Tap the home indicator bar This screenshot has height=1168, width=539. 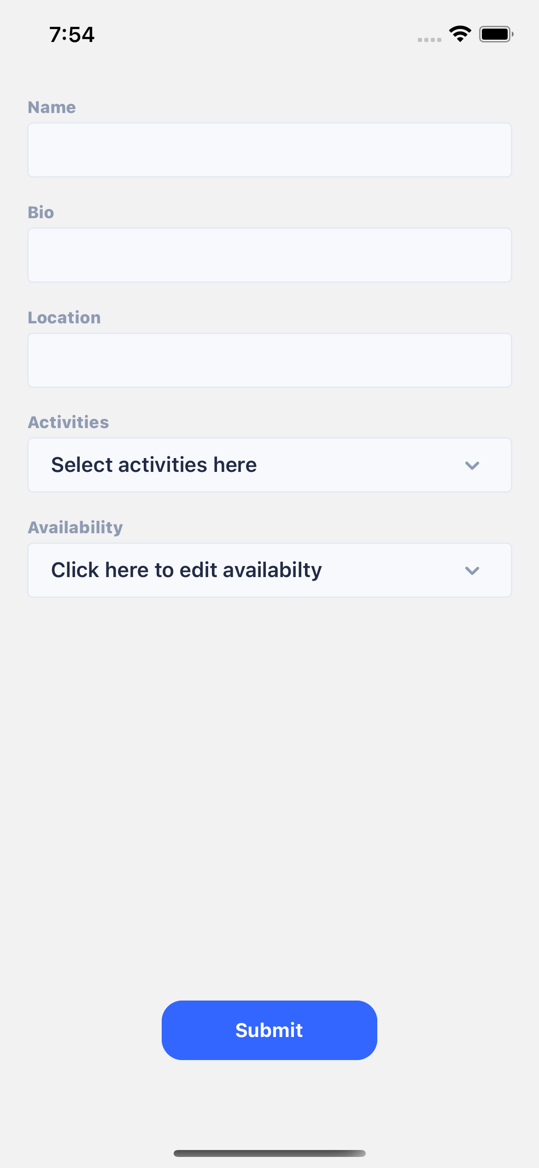click(x=269, y=1153)
